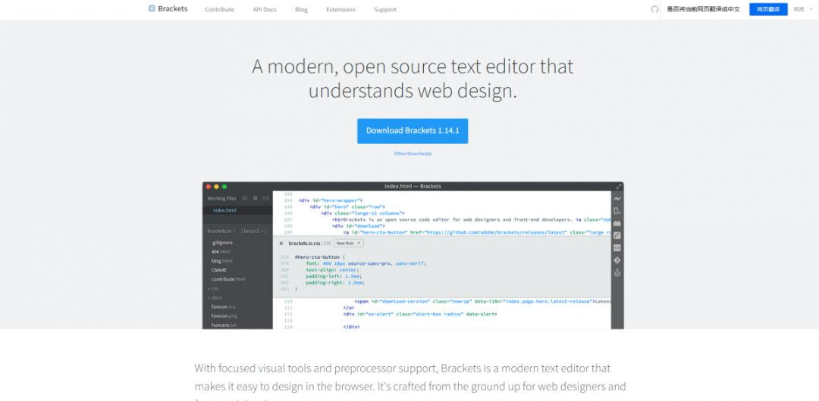Image resolution: width=819 pixels, height=401 pixels.
Task: Click the #hero-cta-button selector line
Action: point(320,257)
